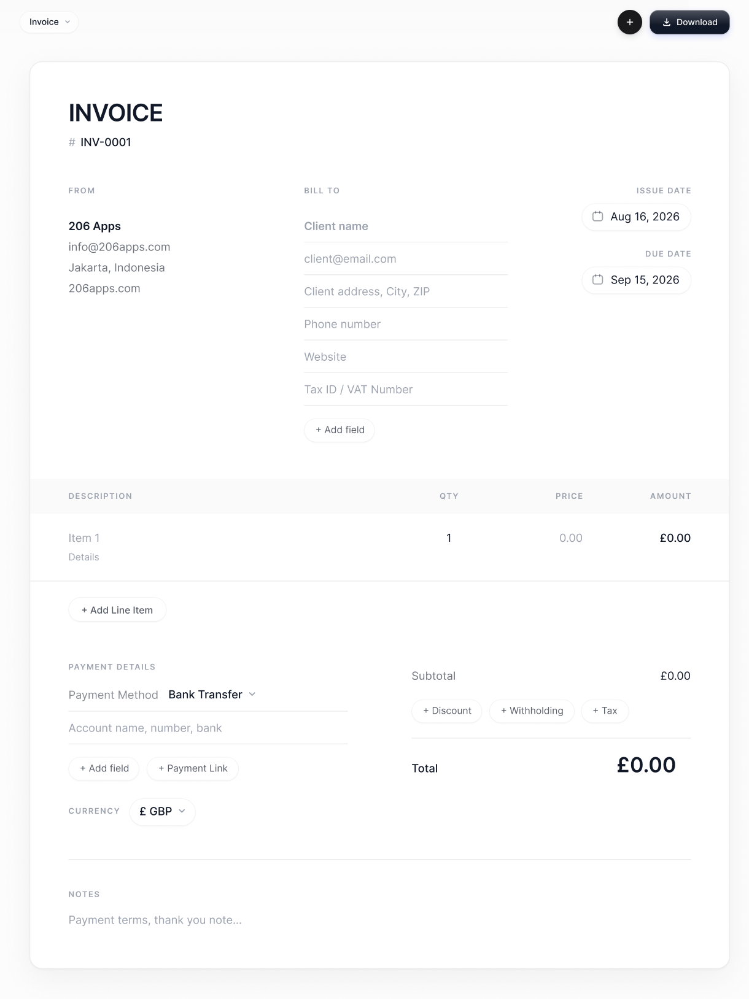Open the Invoice document type dropdown
749x999 pixels.
pos(49,22)
